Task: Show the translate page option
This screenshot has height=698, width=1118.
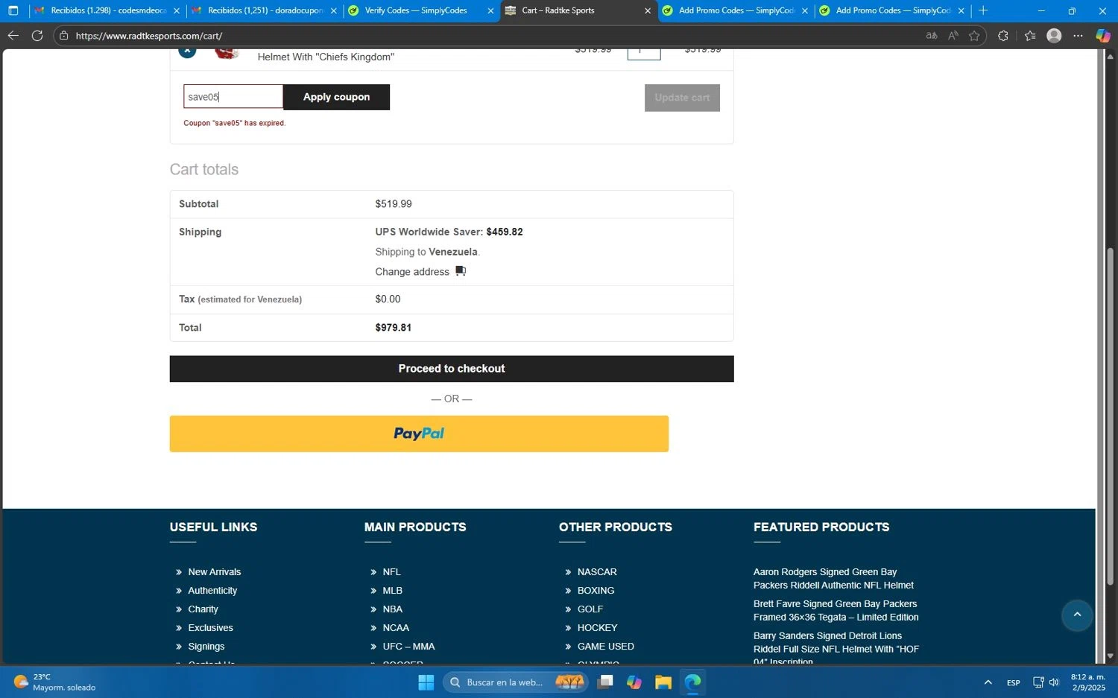Action: point(932,36)
